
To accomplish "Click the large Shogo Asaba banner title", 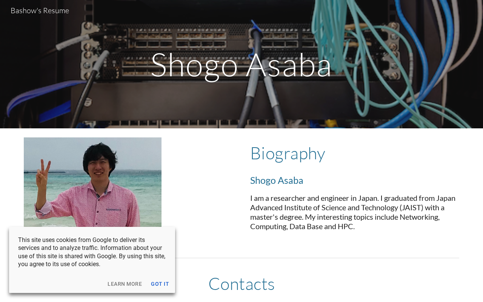I will tap(241, 65).
